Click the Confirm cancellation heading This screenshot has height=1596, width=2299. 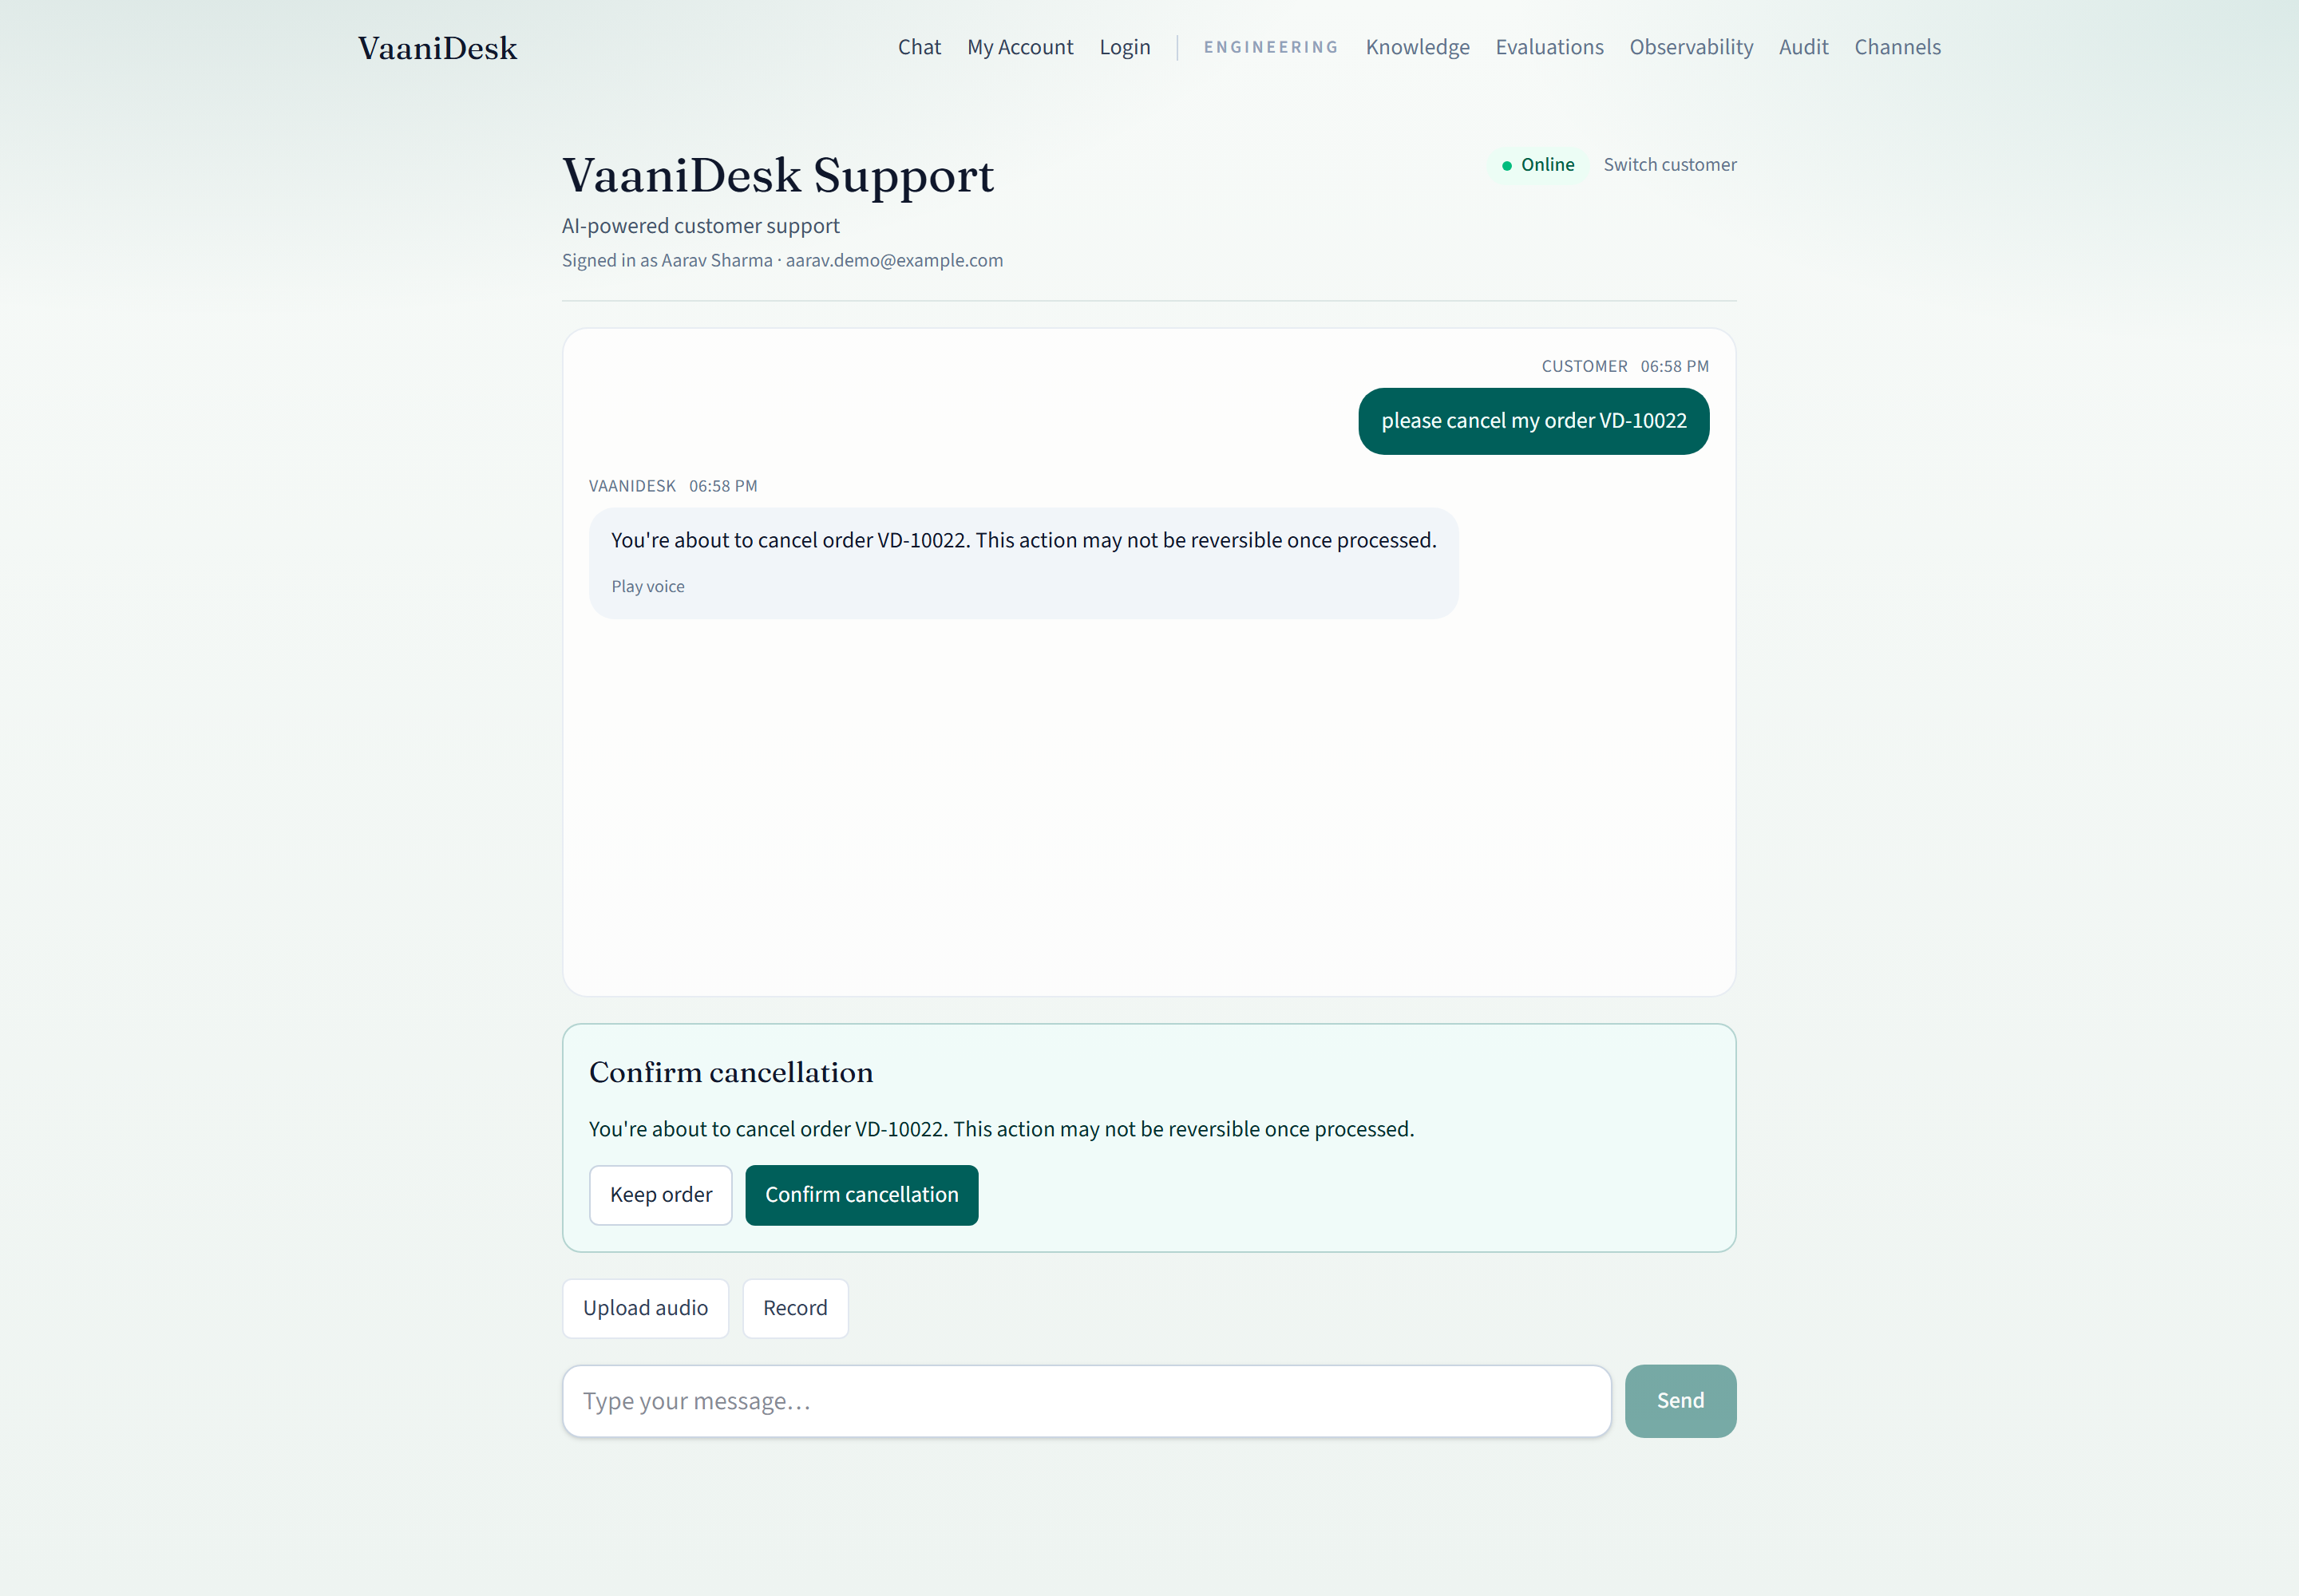point(731,1073)
